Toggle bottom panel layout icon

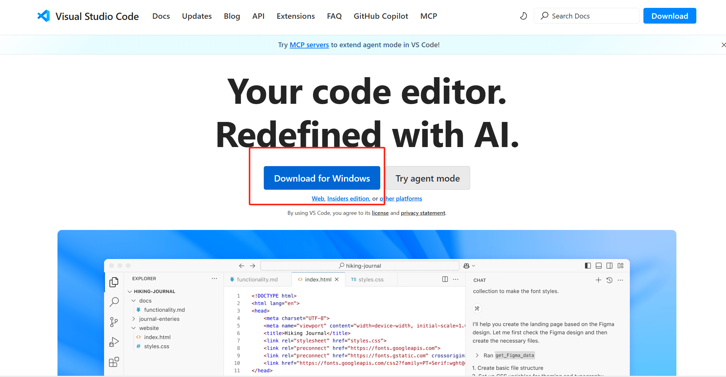pyautogui.click(x=599, y=266)
